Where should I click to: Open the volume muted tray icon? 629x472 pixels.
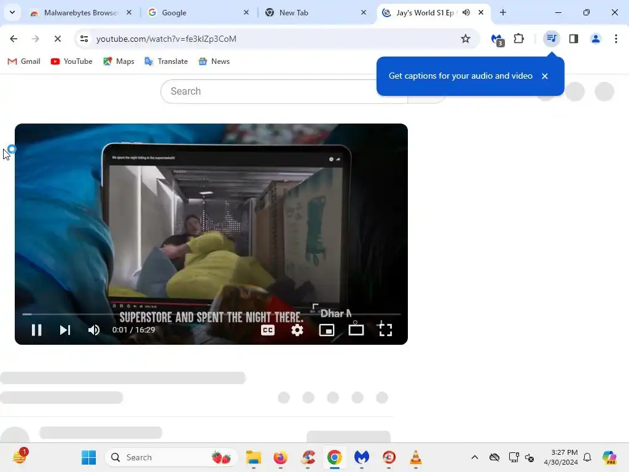[529, 457]
